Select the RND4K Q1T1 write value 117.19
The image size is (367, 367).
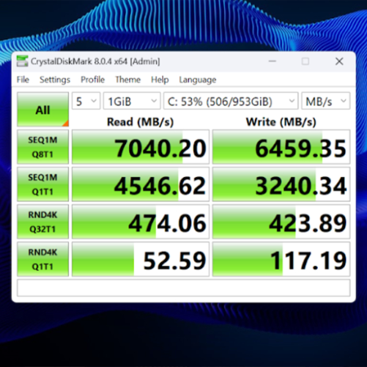[281, 259]
